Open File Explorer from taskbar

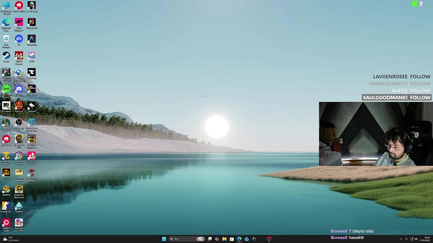coord(224,239)
